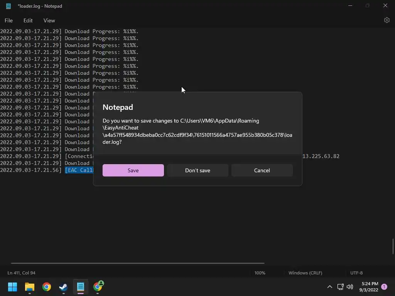Cancel the save changes dialog
Viewport: 395px width, 296px height.
(x=262, y=170)
